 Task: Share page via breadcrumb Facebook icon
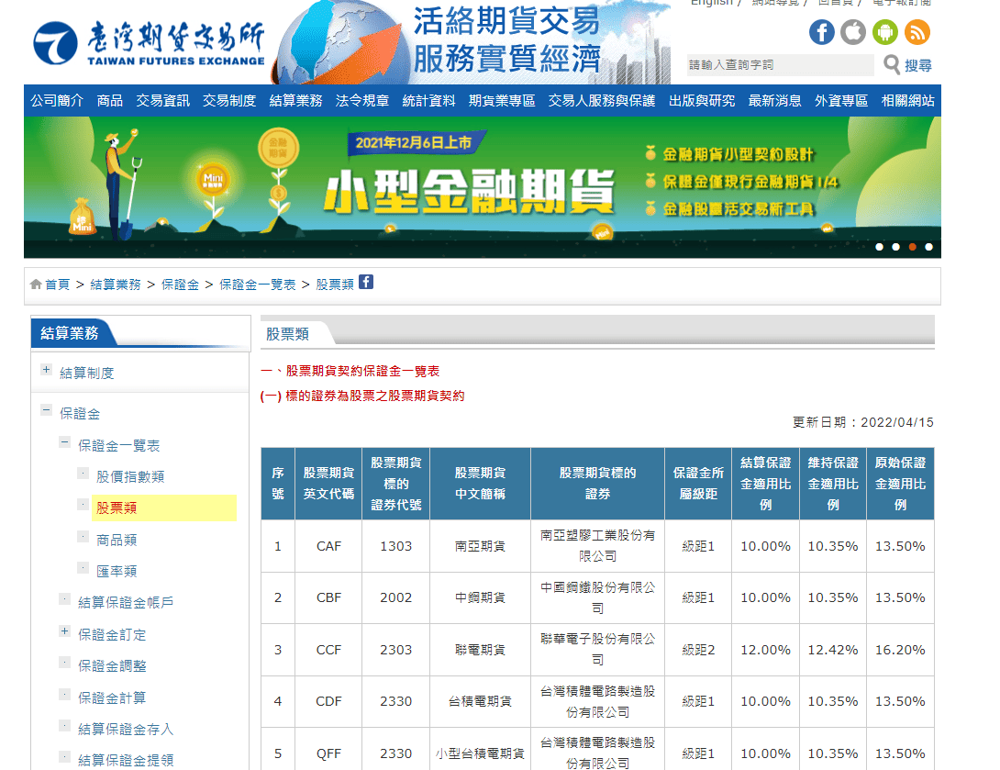pos(366,282)
